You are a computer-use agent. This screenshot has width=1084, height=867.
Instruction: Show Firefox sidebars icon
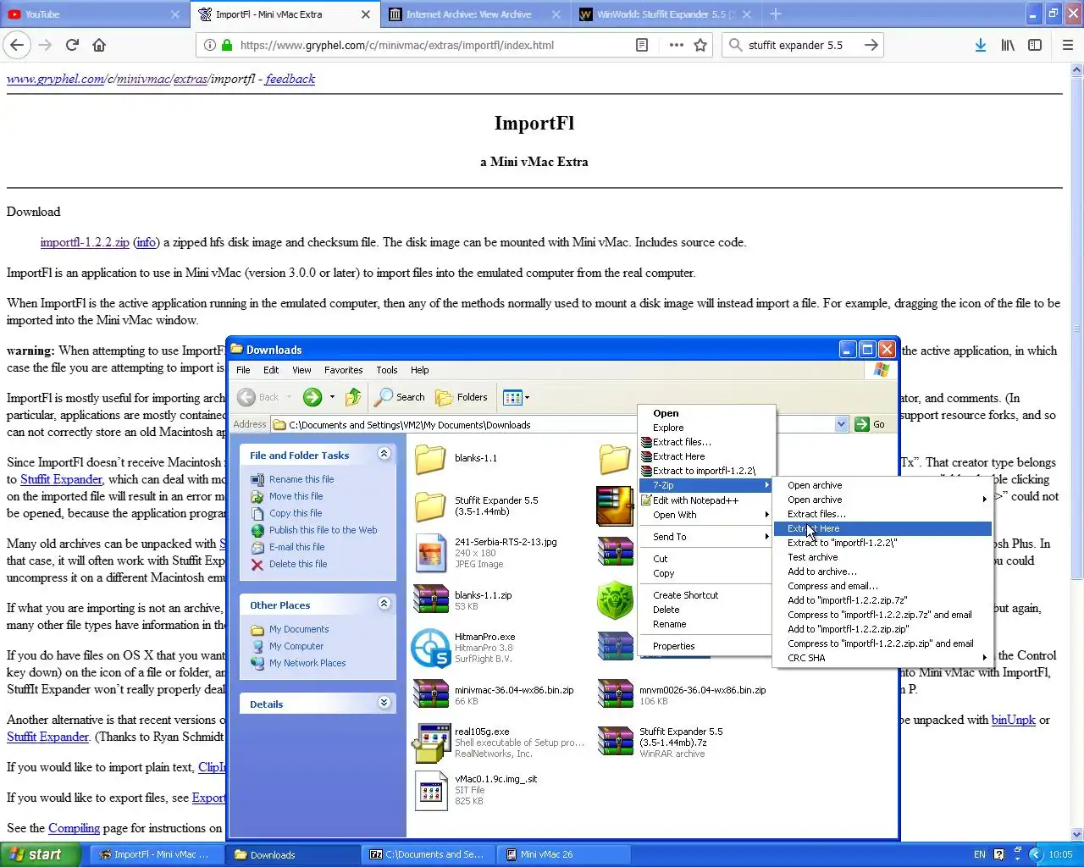click(1034, 45)
